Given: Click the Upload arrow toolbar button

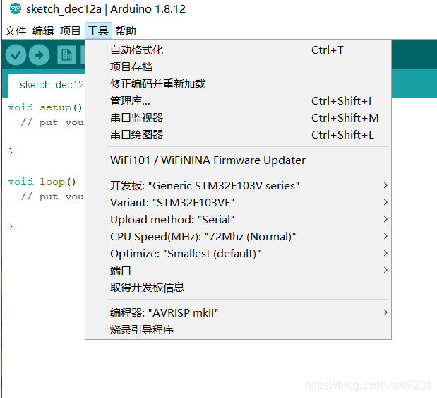Looking at the screenshot, I should click(x=40, y=55).
